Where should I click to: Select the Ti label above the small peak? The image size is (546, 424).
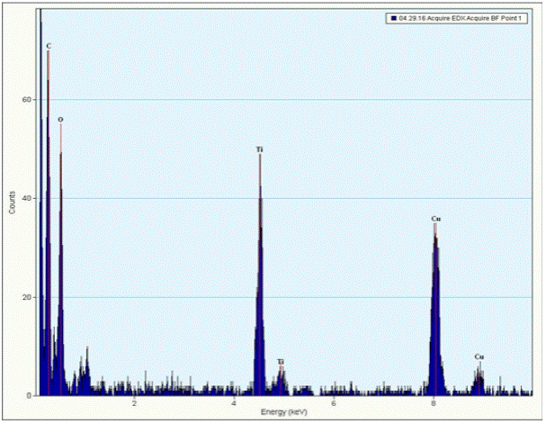click(x=281, y=361)
